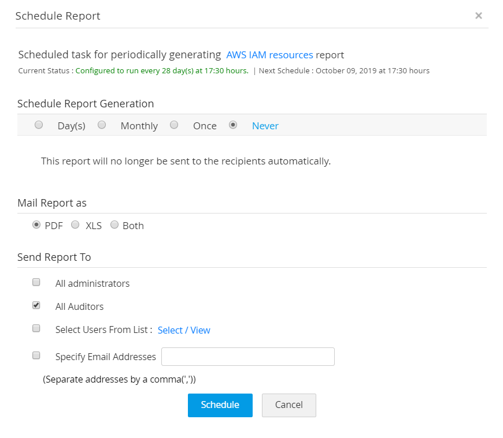Click the green current status text

pos(162,71)
